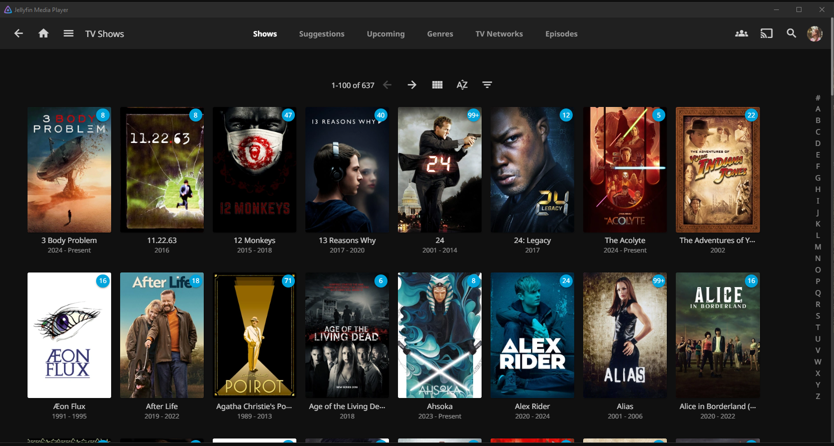
Task: Open the Home screen icon
Action: pyautogui.click(x=44, y=33)
